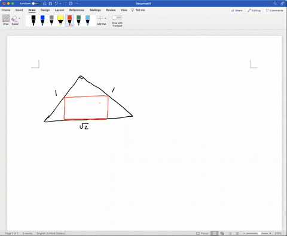Image resolution: width=287 pixels, height=236 pixels.
Task: Choose the black pen
Action: 33,20
